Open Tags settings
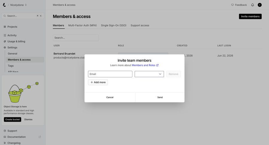Screen dimensions: 269x145 click(11, 66)
